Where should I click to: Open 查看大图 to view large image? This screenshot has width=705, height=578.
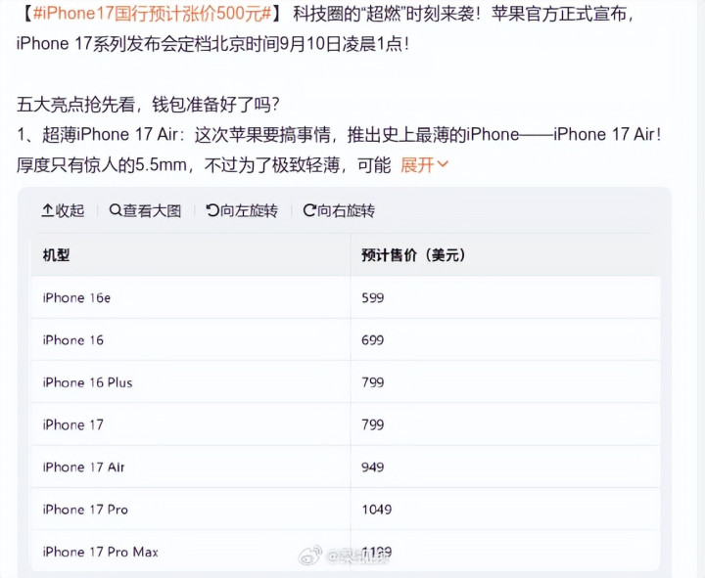coord(145,210)
